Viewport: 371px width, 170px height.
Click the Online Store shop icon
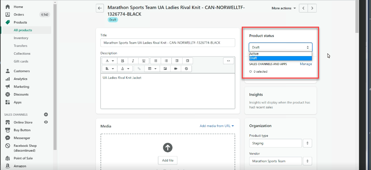pyautogui.click(x=8, y=122)
